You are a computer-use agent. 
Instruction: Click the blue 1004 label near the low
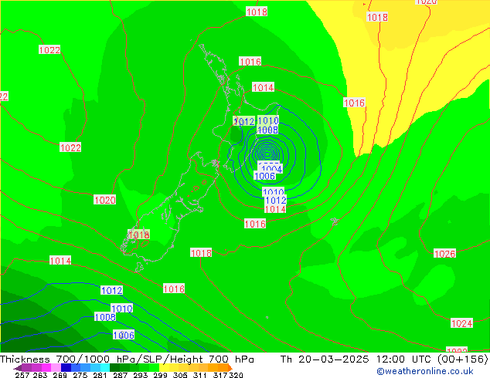[272, 169]
